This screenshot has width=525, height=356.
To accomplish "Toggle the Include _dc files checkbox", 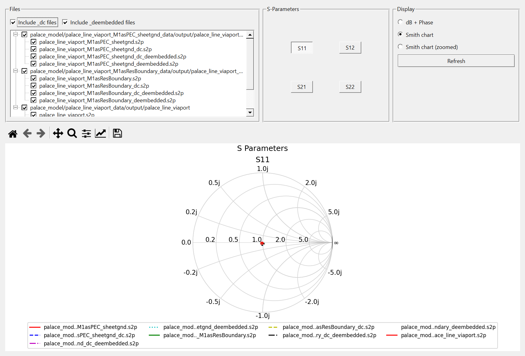I will click(13, 22).
